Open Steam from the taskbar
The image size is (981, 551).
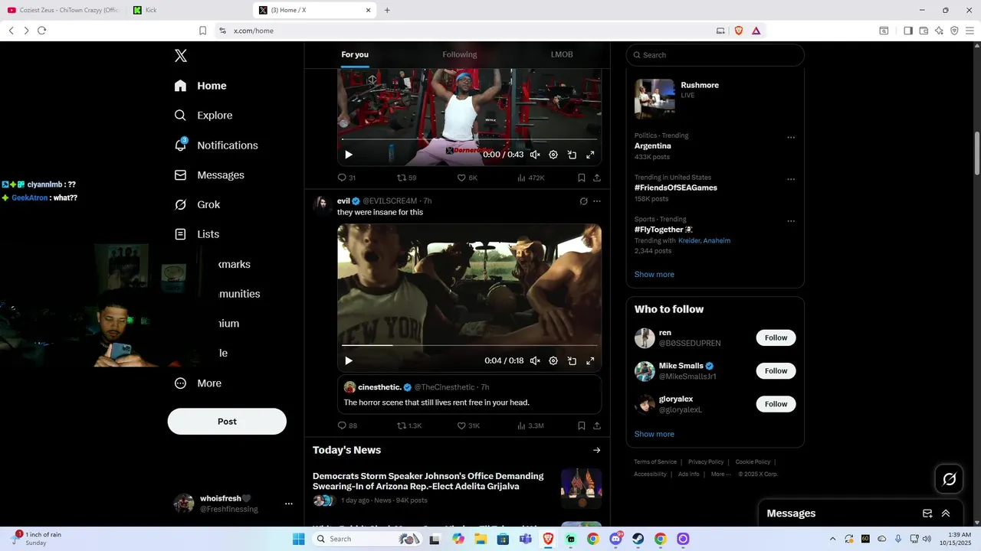638,539
